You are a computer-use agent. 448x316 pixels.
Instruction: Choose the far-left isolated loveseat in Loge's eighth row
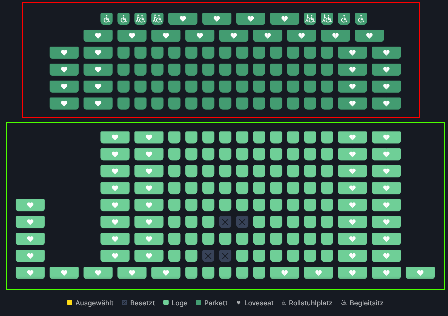30,256
